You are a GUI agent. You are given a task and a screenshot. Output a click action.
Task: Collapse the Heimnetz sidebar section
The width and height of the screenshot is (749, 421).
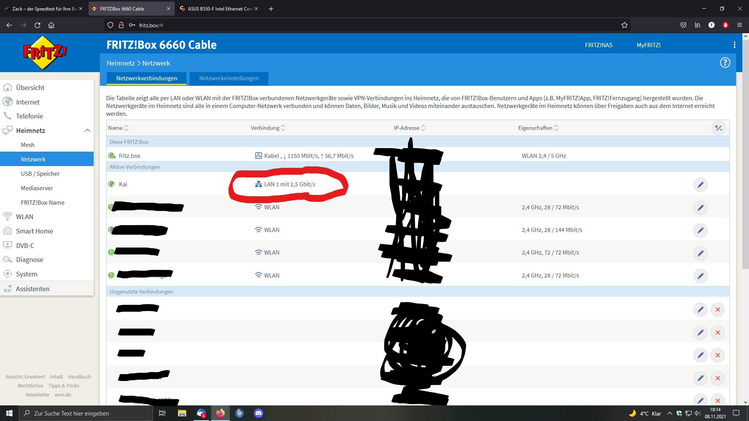pos(87,131)
